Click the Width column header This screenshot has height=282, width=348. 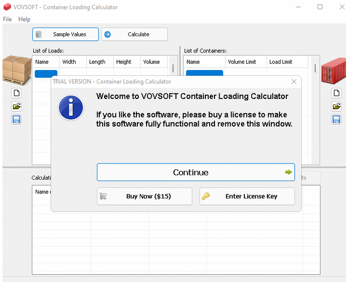69,62
